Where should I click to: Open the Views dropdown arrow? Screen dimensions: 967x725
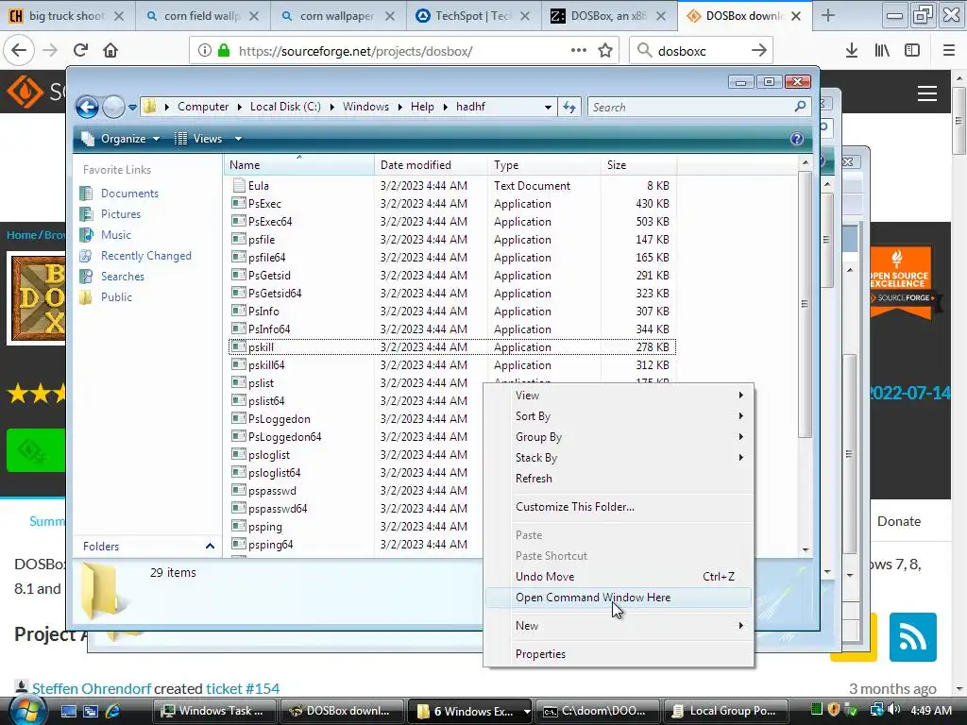pyautogui.click(x=238, y=139)
